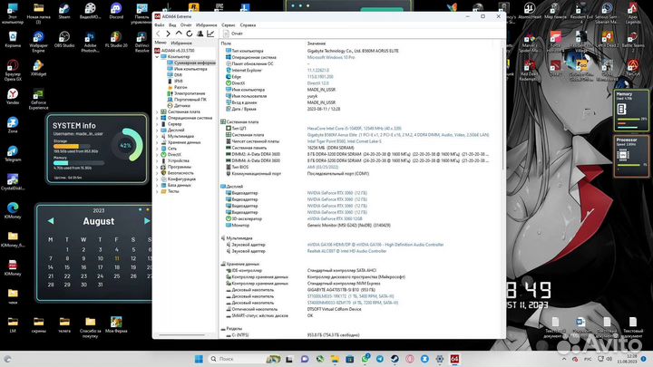Screen dimensions: 653x367
Task: Click the user silhouette toolbar icon
Action: pyautogui.click(x=200, y=34)
